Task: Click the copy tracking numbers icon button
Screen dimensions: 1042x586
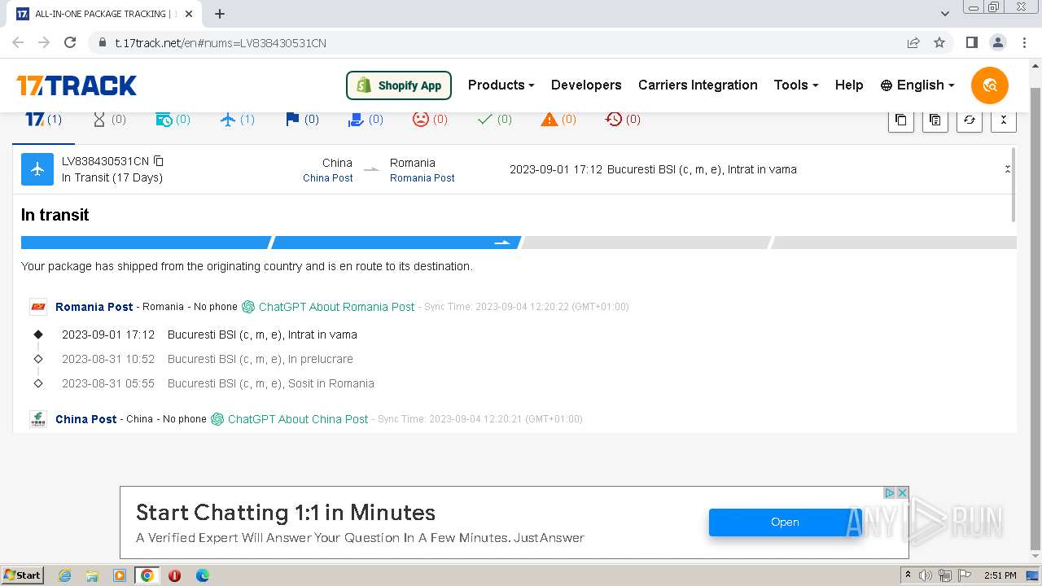Action: coord(900,120)
